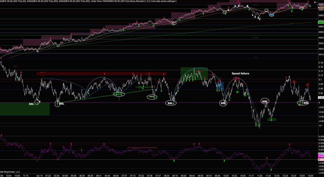Select the BBL ellipse at 10:00

click(x=223, y=103)
